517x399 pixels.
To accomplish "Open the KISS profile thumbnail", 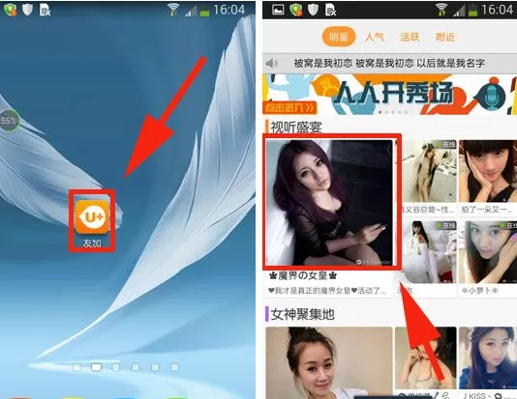I will 488,358.
